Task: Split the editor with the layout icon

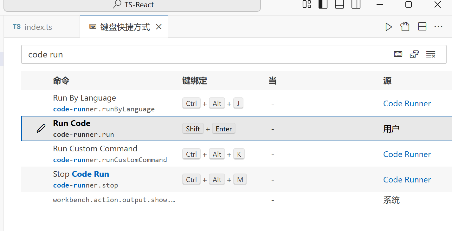Action: (422, 27)
